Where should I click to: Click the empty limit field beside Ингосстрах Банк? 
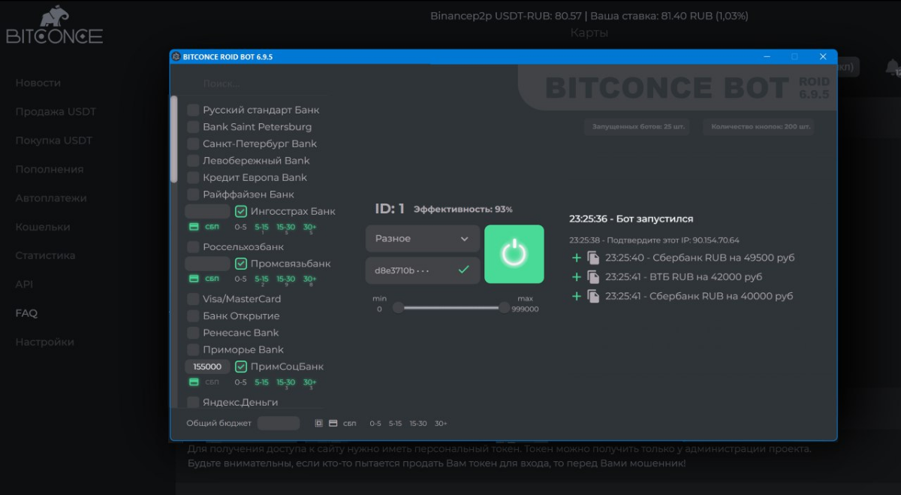[207, 211]
